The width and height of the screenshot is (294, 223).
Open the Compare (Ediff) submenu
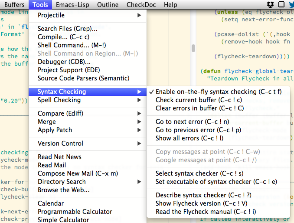click(x=88, y=113)
